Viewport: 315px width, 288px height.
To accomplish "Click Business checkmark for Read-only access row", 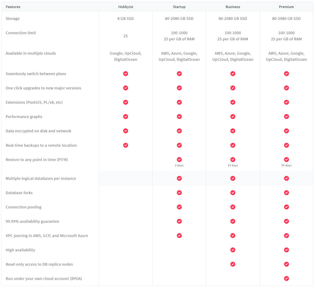I will [233, 264].
